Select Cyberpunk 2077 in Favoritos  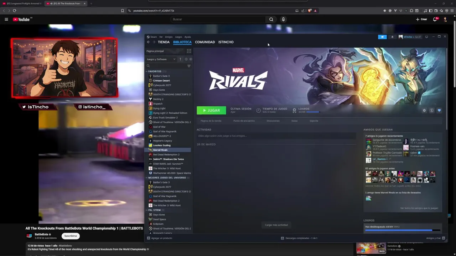[x=162, y=85]
